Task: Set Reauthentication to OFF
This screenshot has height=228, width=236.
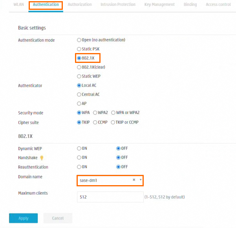Action: 118,167
